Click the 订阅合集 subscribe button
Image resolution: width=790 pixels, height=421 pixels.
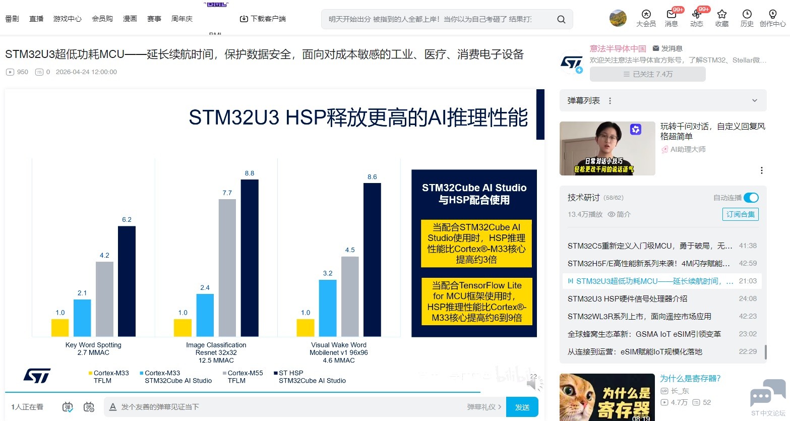pos(741,214)
